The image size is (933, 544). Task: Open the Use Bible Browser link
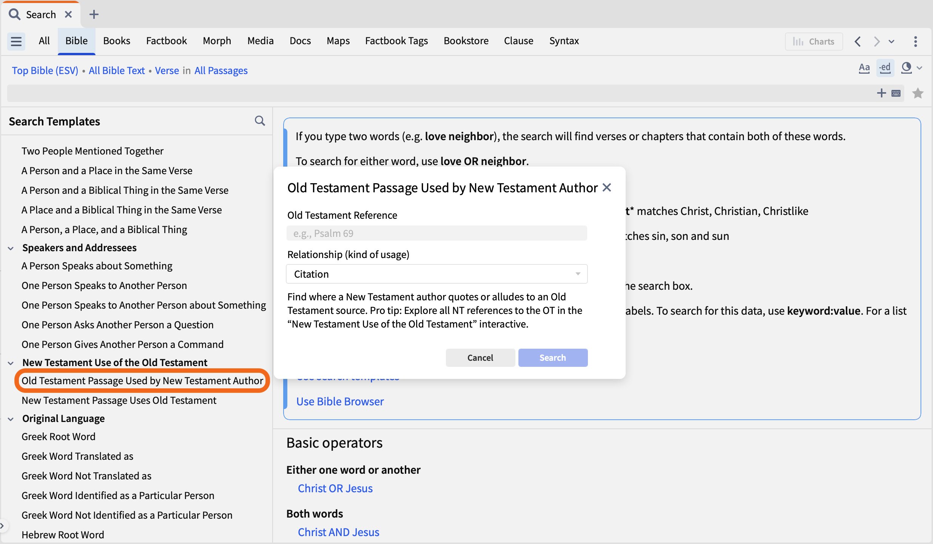pos(340,401)
